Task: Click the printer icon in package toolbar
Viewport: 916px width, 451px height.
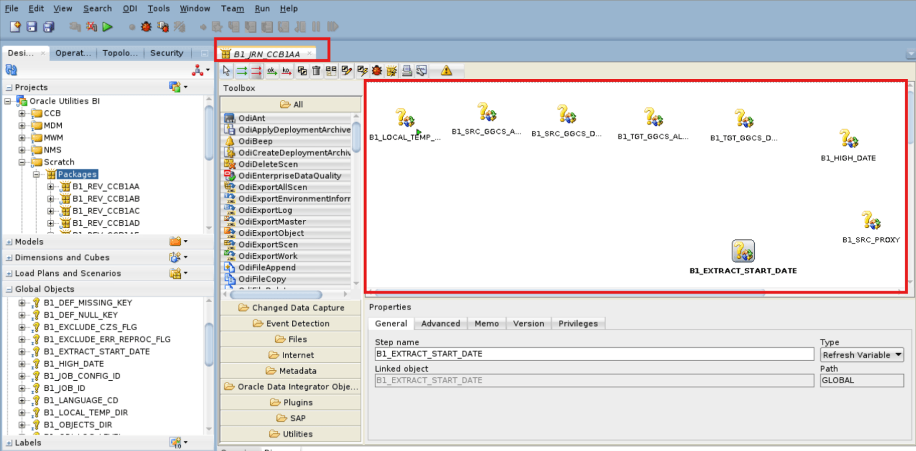Action: 407,71
